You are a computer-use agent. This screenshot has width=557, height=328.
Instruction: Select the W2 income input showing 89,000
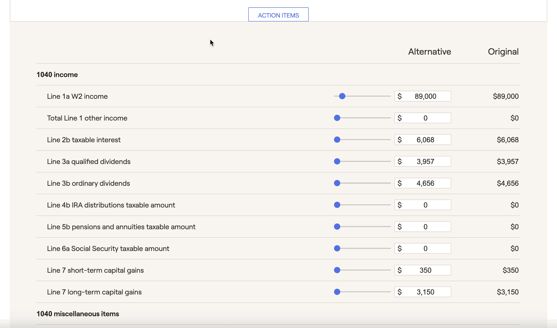(x=423, y=96)
